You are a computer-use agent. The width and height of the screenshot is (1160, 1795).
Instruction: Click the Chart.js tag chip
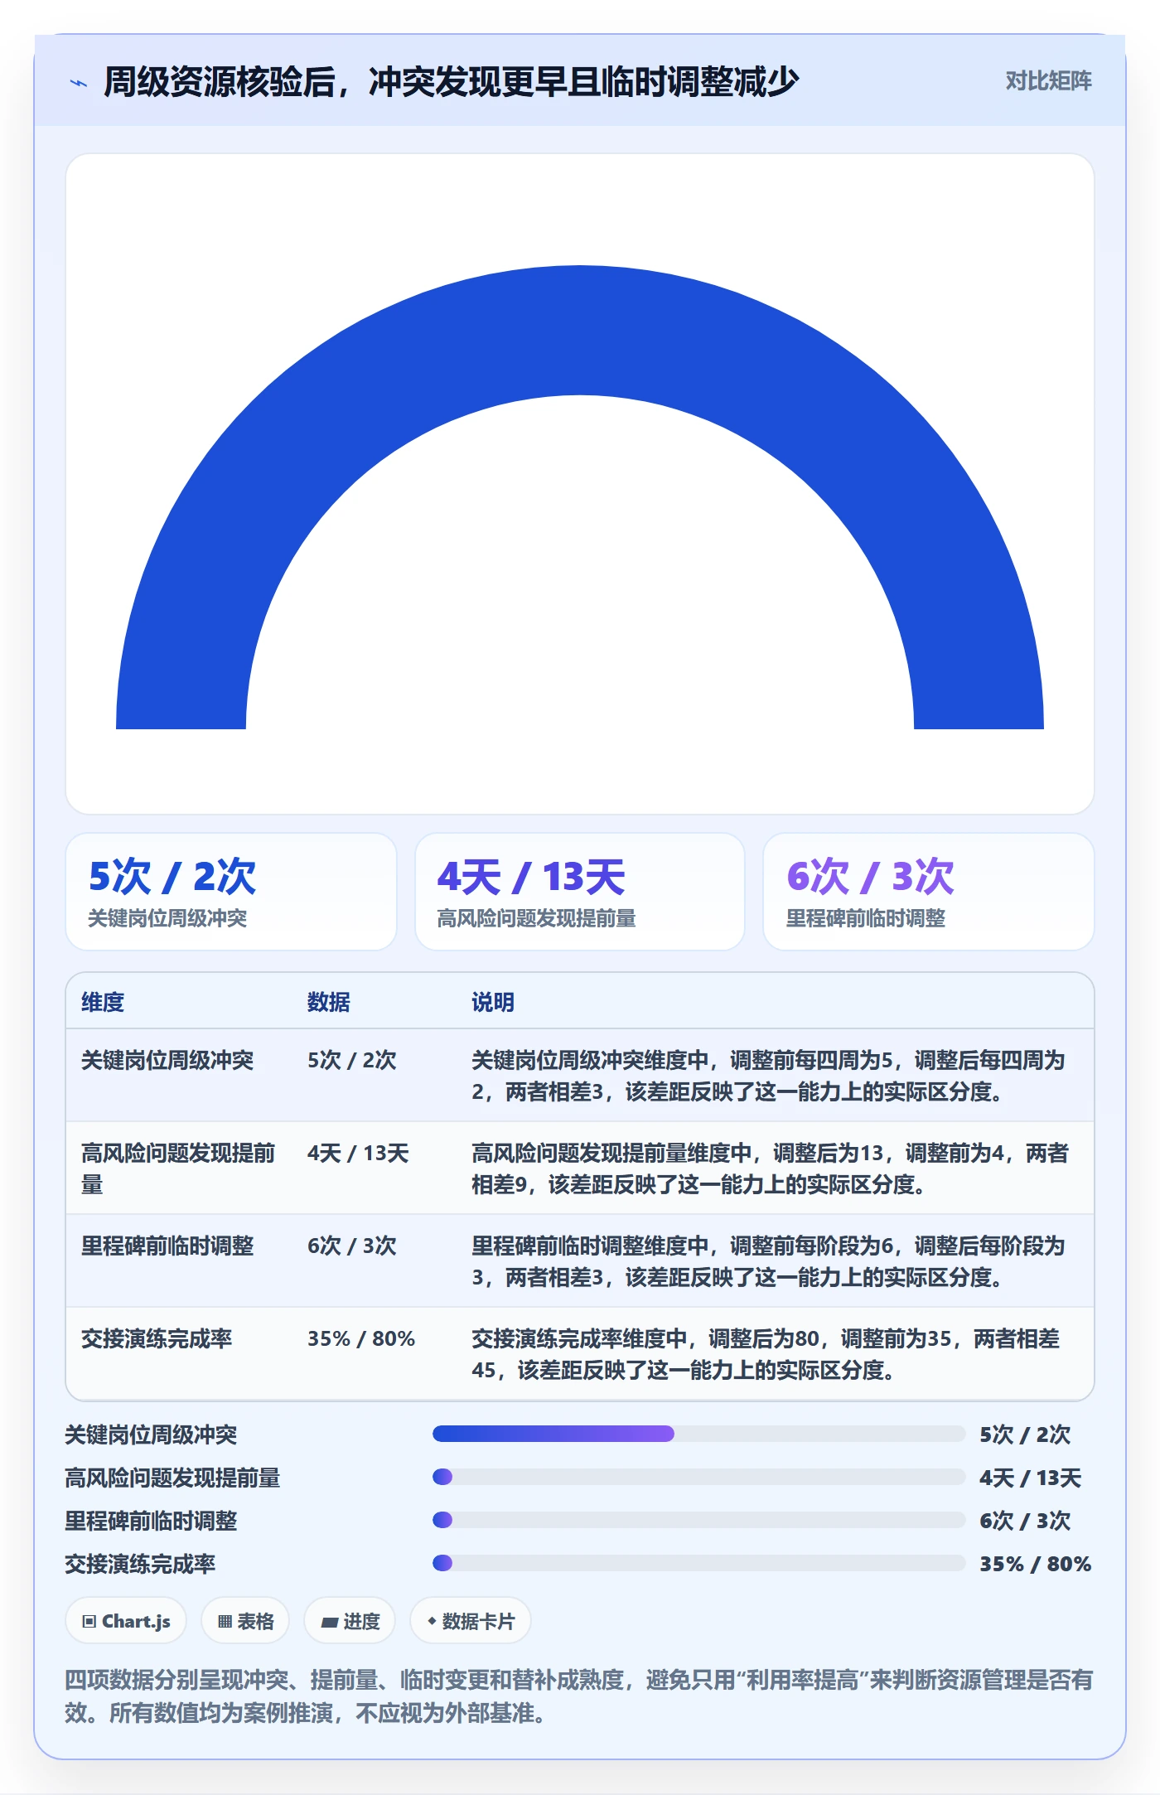point(126,1621)
